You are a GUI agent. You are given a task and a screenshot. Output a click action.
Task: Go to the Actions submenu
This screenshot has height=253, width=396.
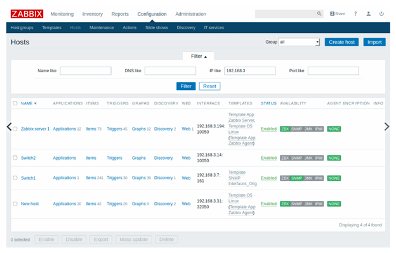tap(129, 28)
